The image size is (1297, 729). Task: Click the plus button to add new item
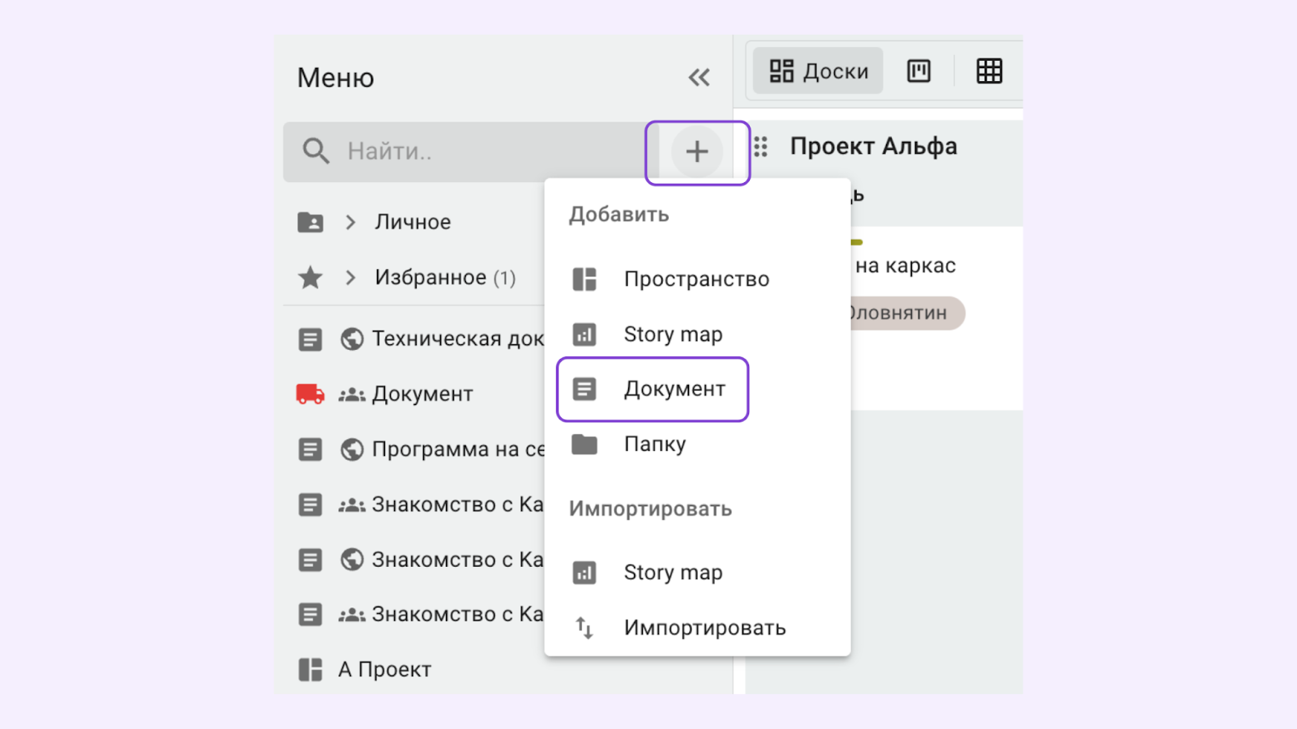click(x=697, y=151)
